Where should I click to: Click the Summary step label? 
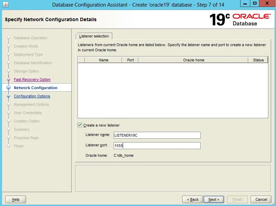[x=22, y=129]
